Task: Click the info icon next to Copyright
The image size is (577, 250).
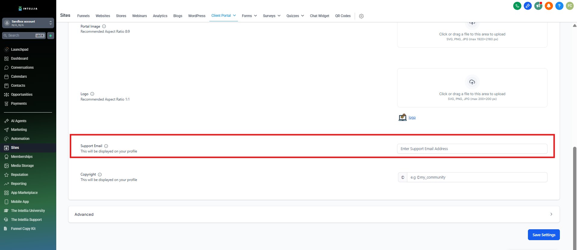Action: pyautogui.click(x=100, y=175)
